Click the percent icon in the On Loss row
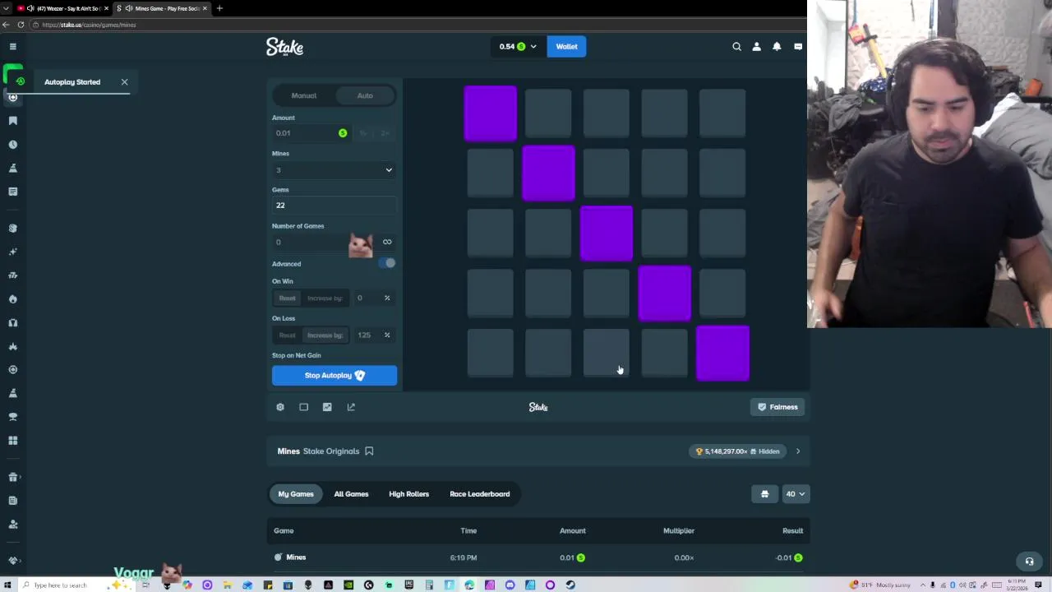The image size is (1052, 592). point(387,335)
